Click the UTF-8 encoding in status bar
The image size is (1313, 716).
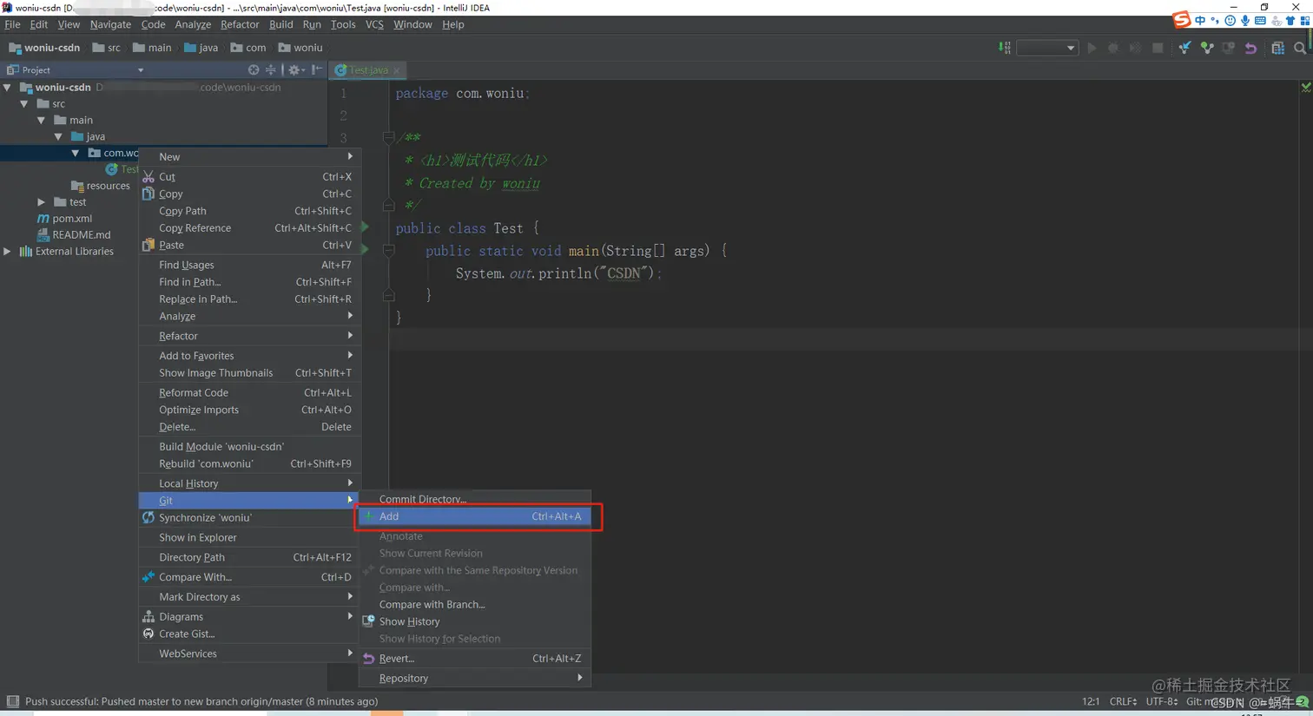pyautogui.click(x=1162, y=702)
